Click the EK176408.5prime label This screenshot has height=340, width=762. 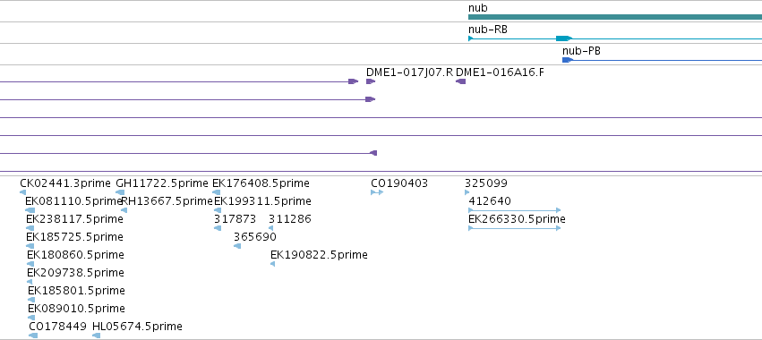[261, 183]
